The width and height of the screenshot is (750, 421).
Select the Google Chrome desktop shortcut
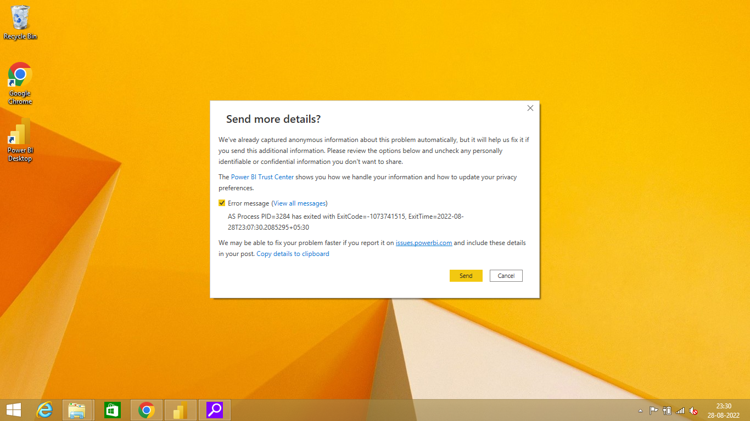[x=20, y=83]
